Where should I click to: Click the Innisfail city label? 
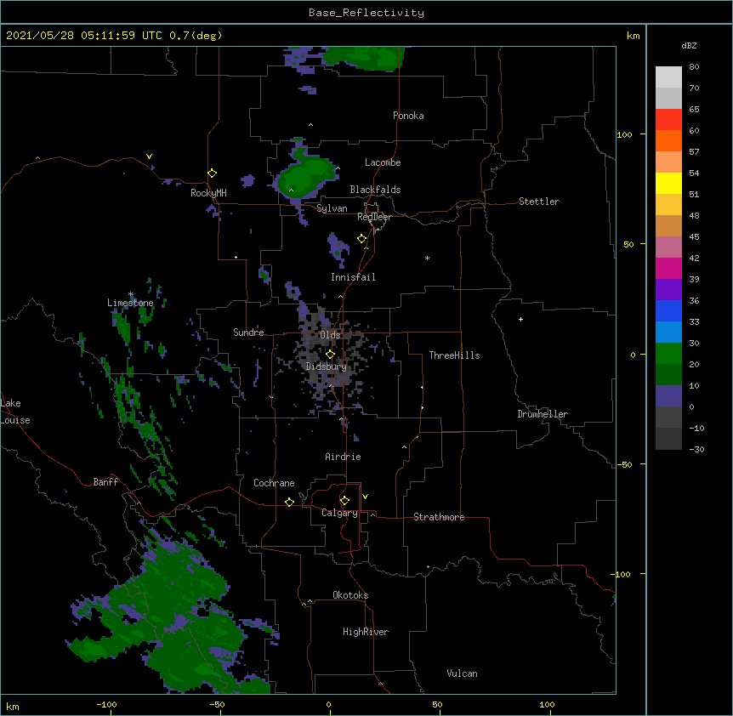(x=353, y=277)
